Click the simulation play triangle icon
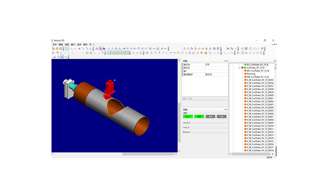The width and height of the screenshot is (328, 196). coord(250,53)
